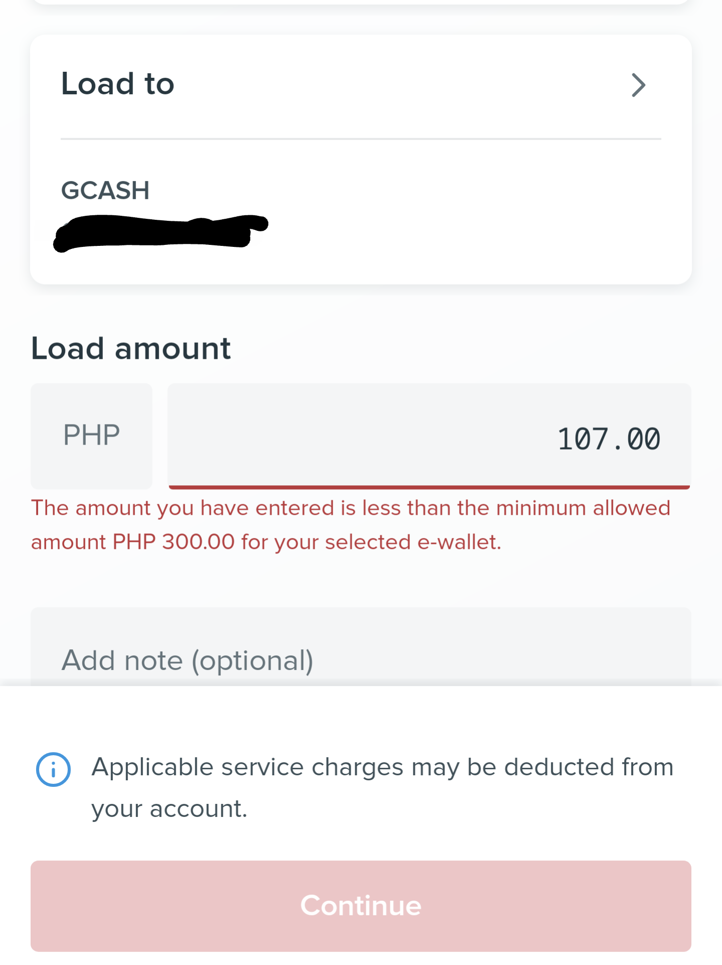Click the Continue button
This screenshot has height=965, width=722.
pos(361,906)
